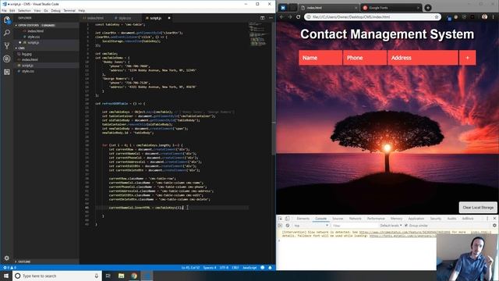Viewport: 499px width, 281px height.
Task: Open Task View on the Windows taskbar
Action: click(108, 276)
